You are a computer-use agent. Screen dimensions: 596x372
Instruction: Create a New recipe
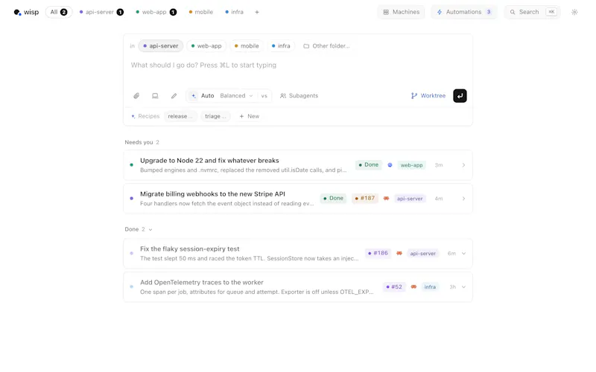tap(250, 117)
